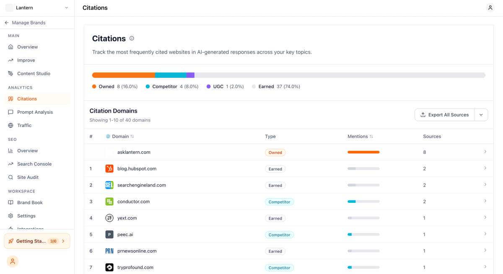Expand the yext.com row chevron
The image size is (503, 274).
click(485, 217)
